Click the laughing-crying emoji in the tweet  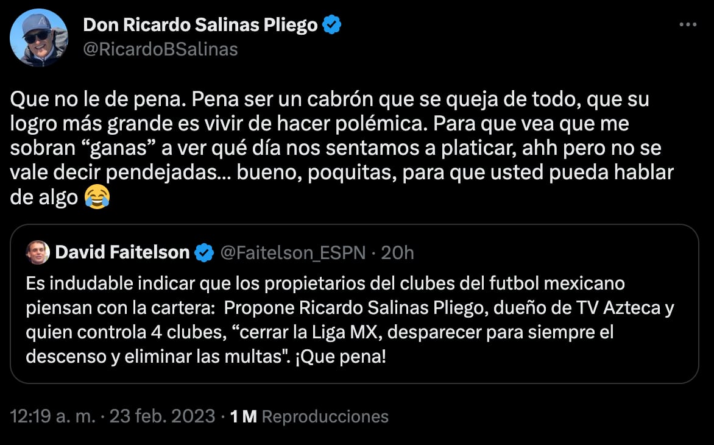97,198
